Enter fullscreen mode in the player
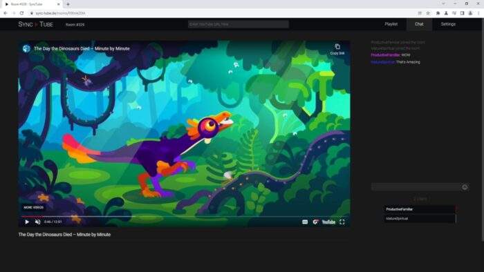 pyautogui.click(x=342, y=222)
